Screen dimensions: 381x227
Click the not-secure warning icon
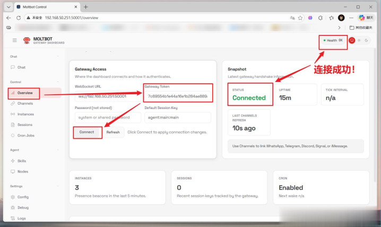[29, 17]
